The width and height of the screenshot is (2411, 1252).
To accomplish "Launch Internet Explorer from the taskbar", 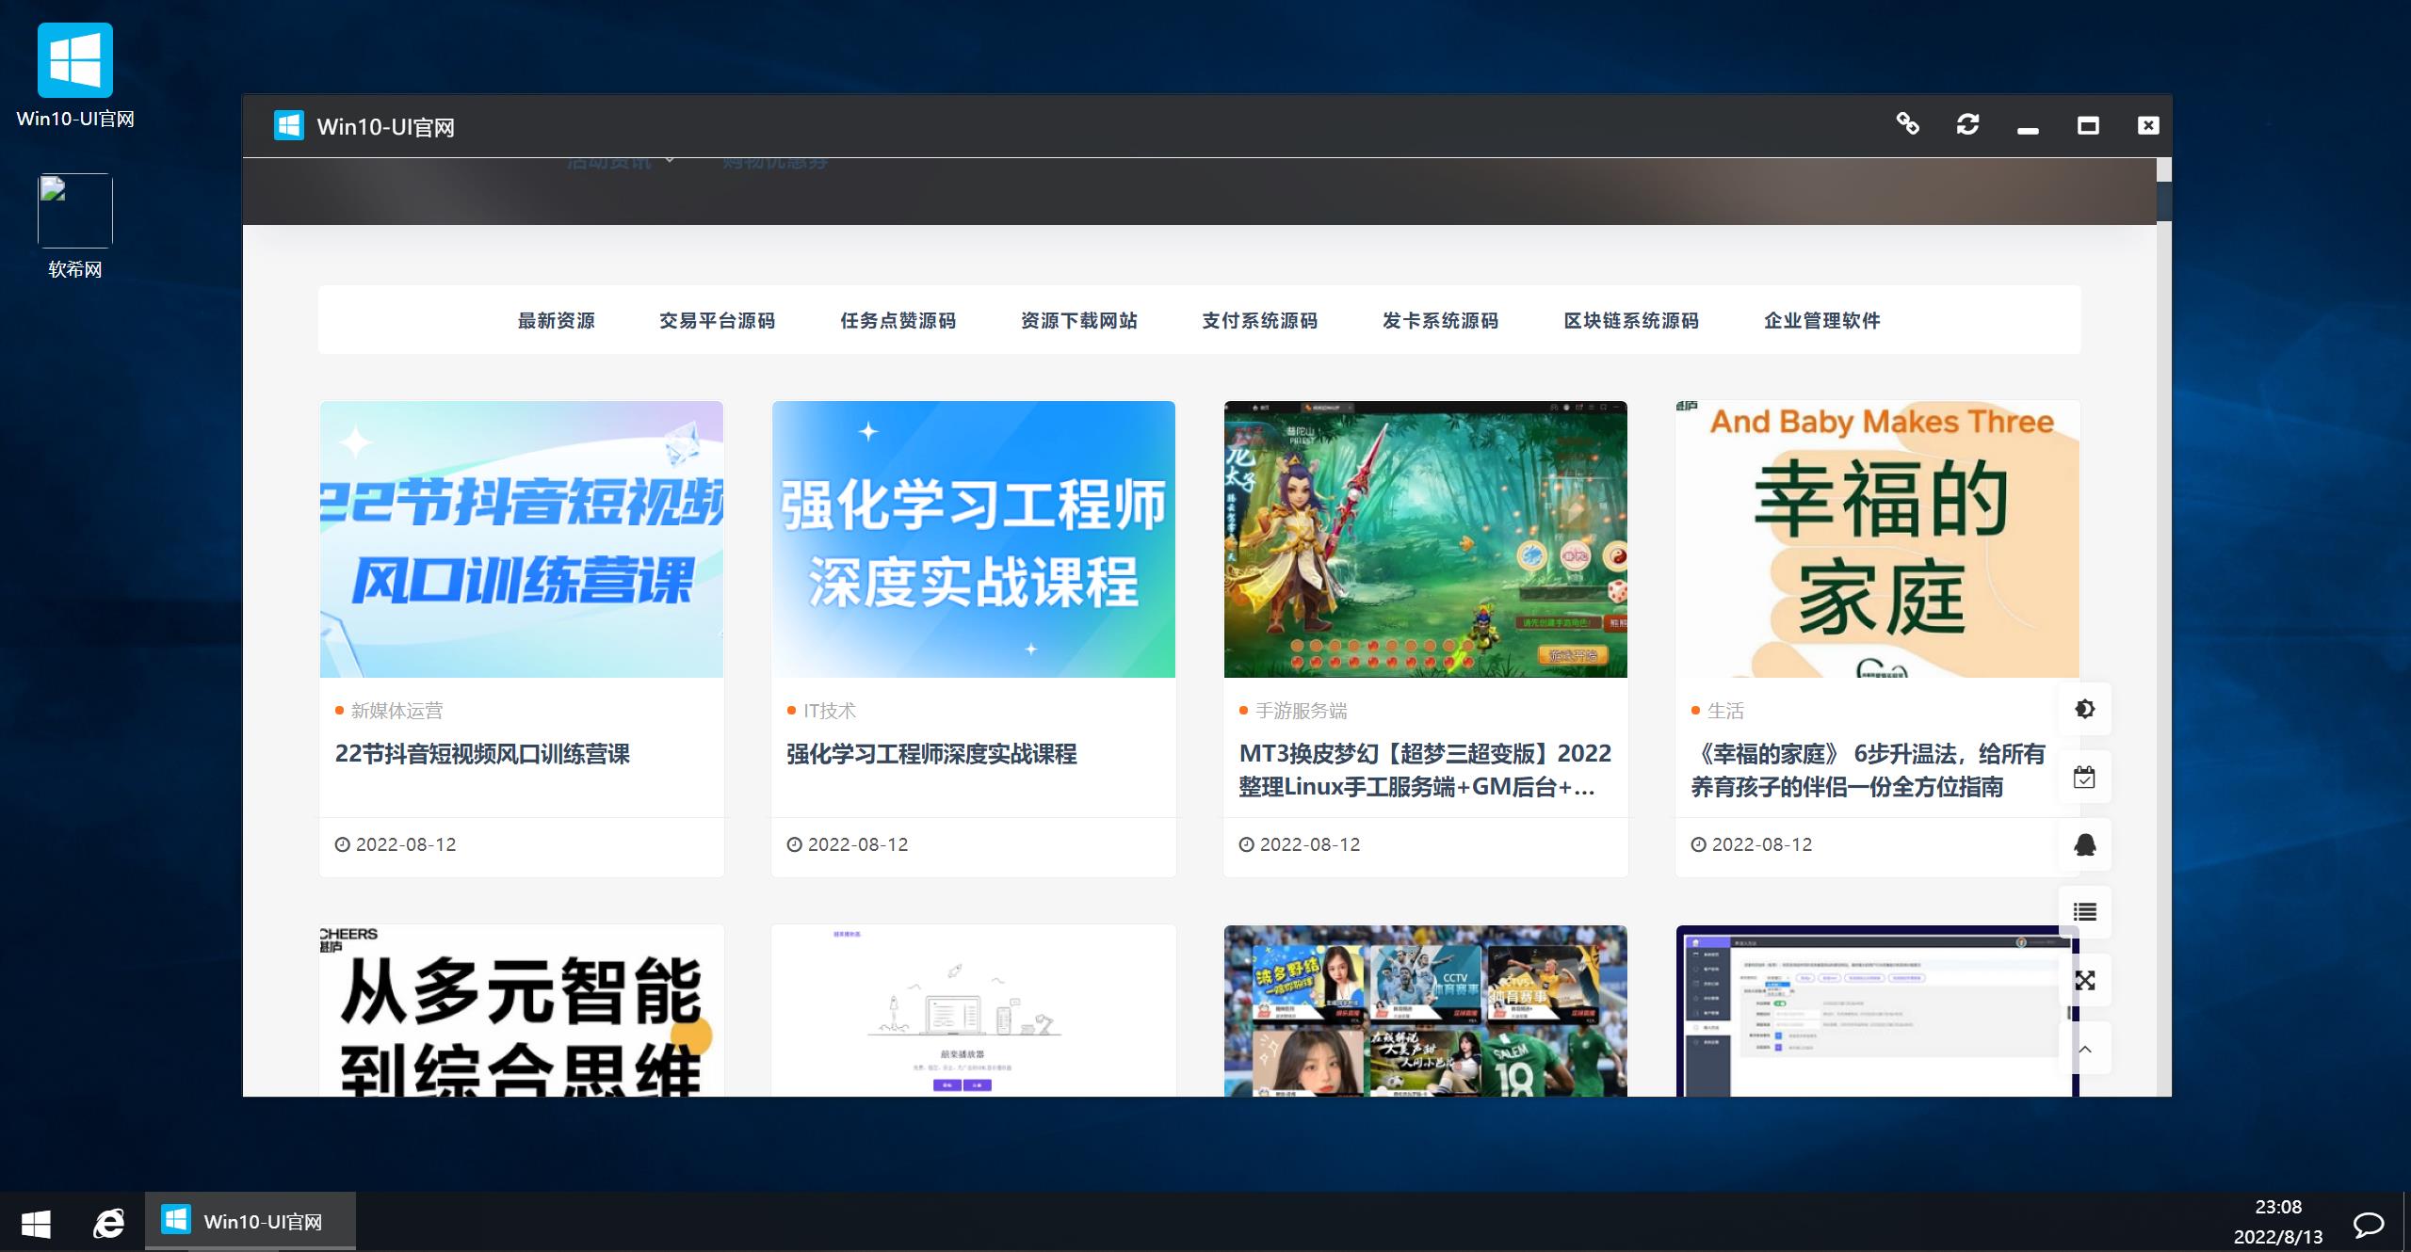I will coord(108,1223).
